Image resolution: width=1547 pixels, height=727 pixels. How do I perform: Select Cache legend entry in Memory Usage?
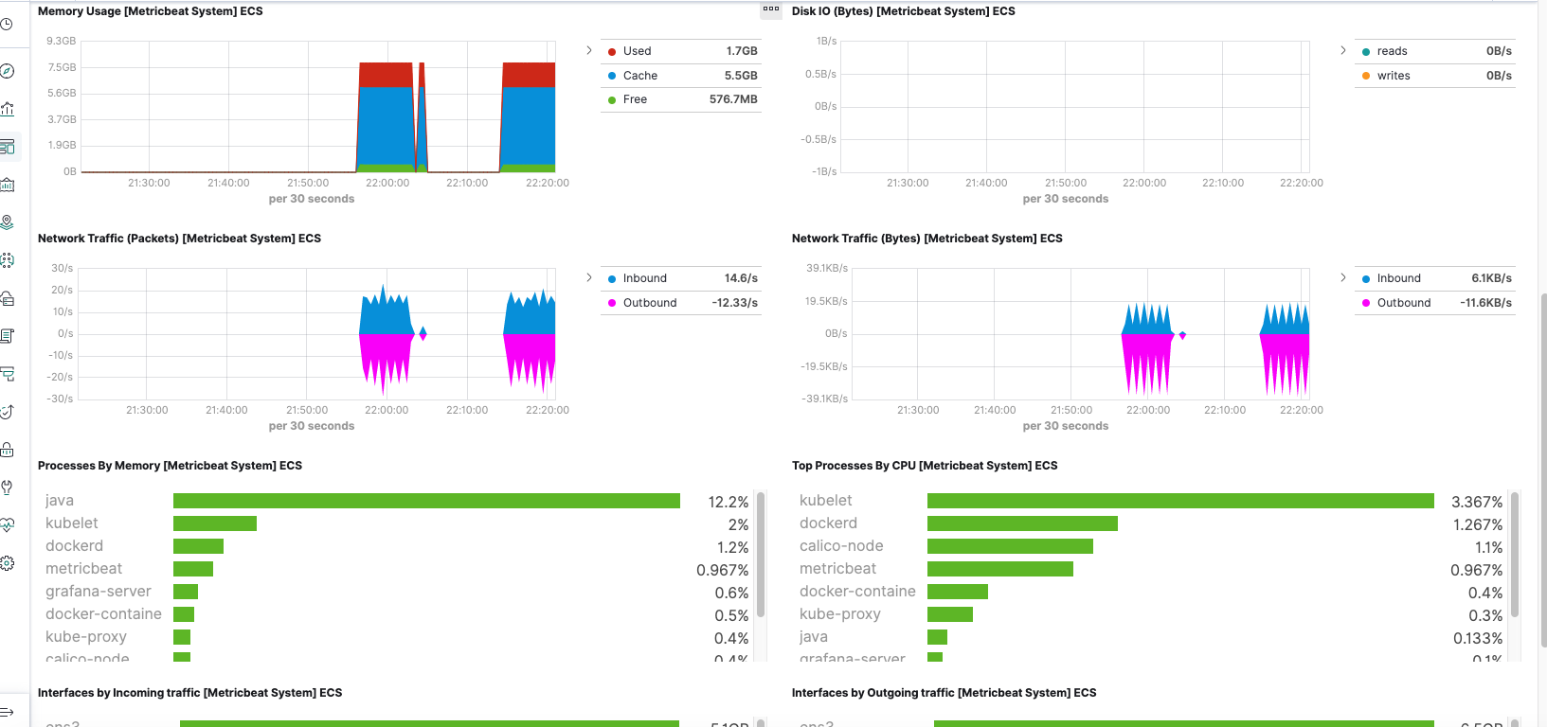point(681,76)
